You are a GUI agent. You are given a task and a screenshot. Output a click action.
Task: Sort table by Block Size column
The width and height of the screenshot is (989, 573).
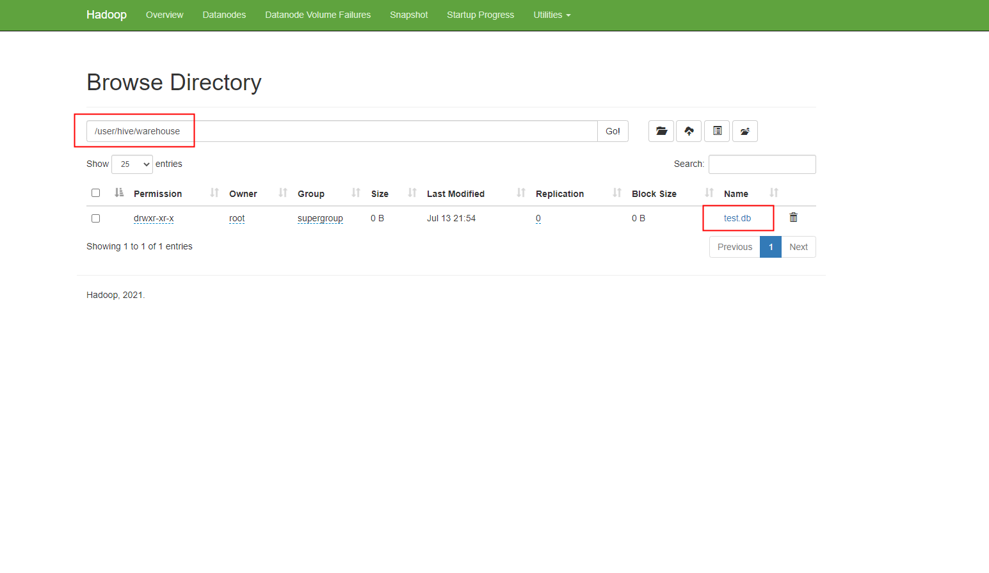654,194
